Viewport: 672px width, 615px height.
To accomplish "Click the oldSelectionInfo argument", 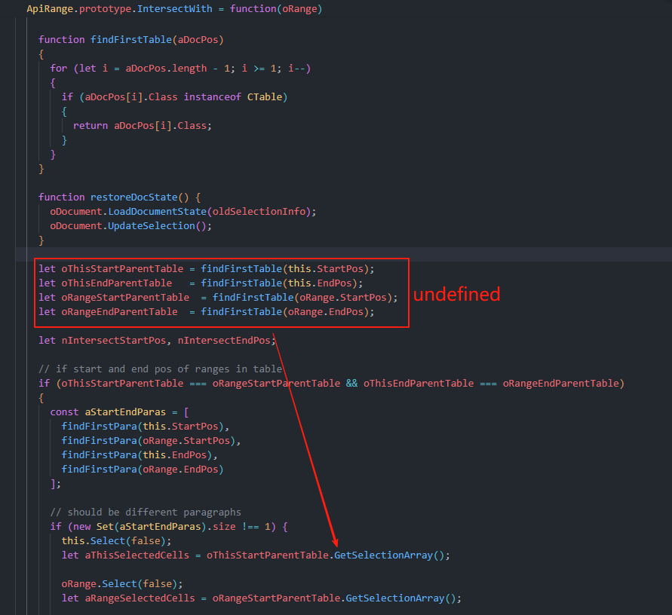I will (276, 211).
